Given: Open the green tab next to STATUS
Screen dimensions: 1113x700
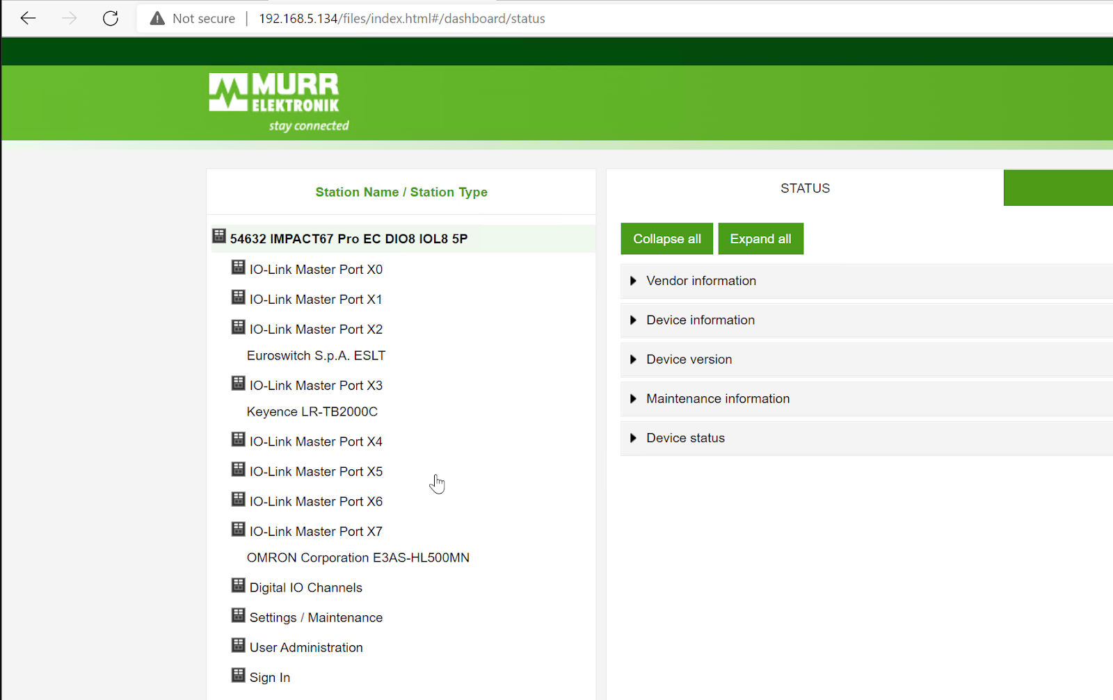Looking at the screenshot, I should pos(1058,188).
